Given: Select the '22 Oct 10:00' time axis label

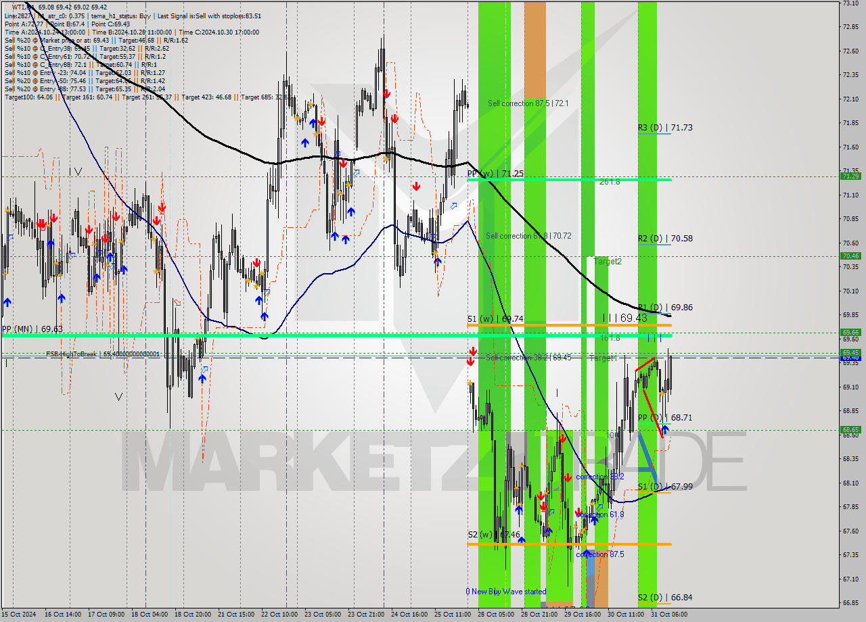Looking at the screenshot, I should [279, 615].
